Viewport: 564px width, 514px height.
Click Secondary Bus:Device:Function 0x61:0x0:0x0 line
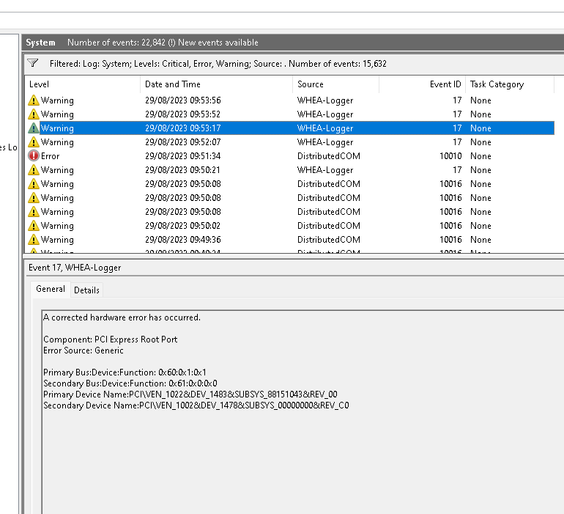pos(130,383)
